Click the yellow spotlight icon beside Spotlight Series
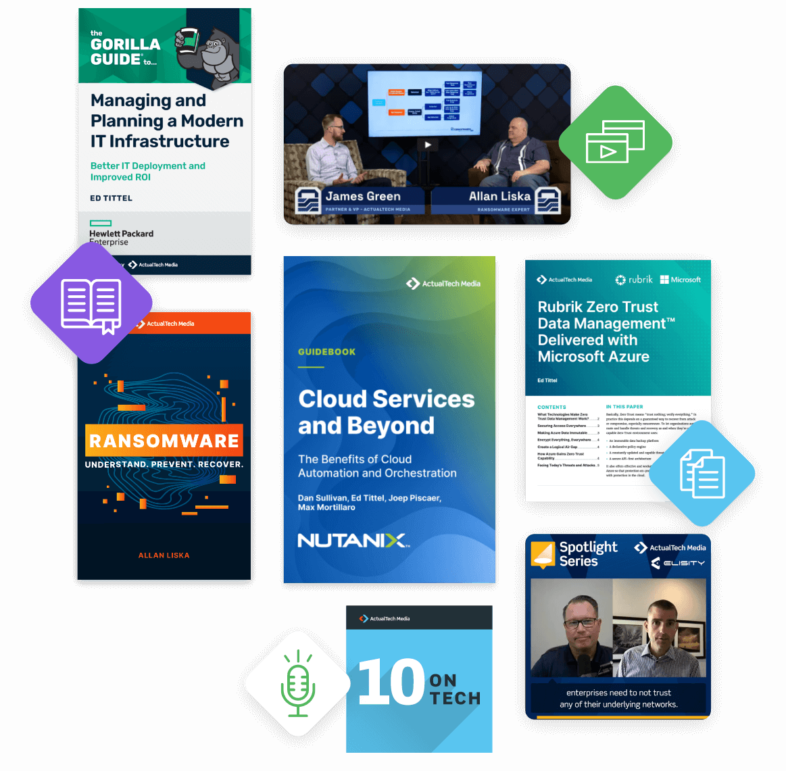This screenshot has width=786, height=771. click(543, 555)
